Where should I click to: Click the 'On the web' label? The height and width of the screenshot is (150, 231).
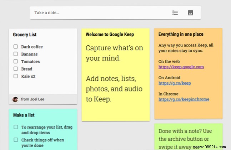click(x=169, y=61)
